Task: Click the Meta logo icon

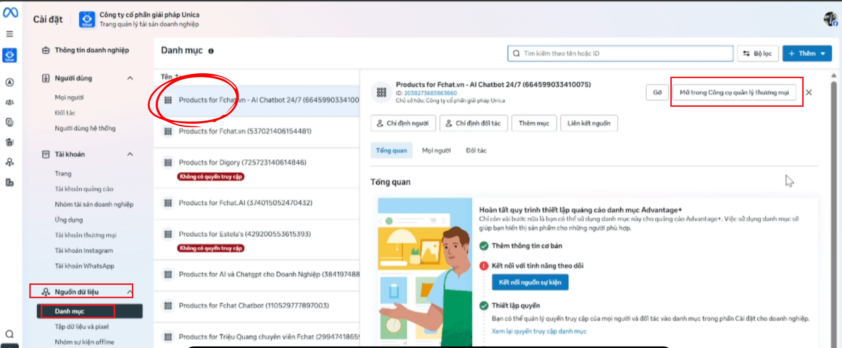Action: pos(10,13)
